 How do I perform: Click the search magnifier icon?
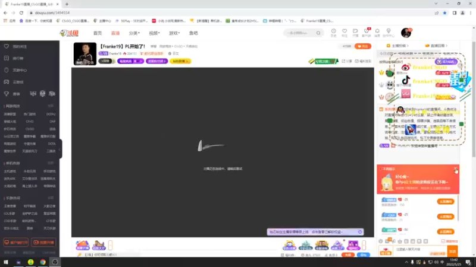point(318,33)
